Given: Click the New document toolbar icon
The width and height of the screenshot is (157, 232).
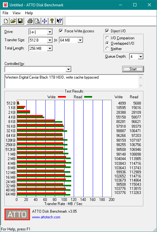Looking at the screenshot, I should 6,21.
